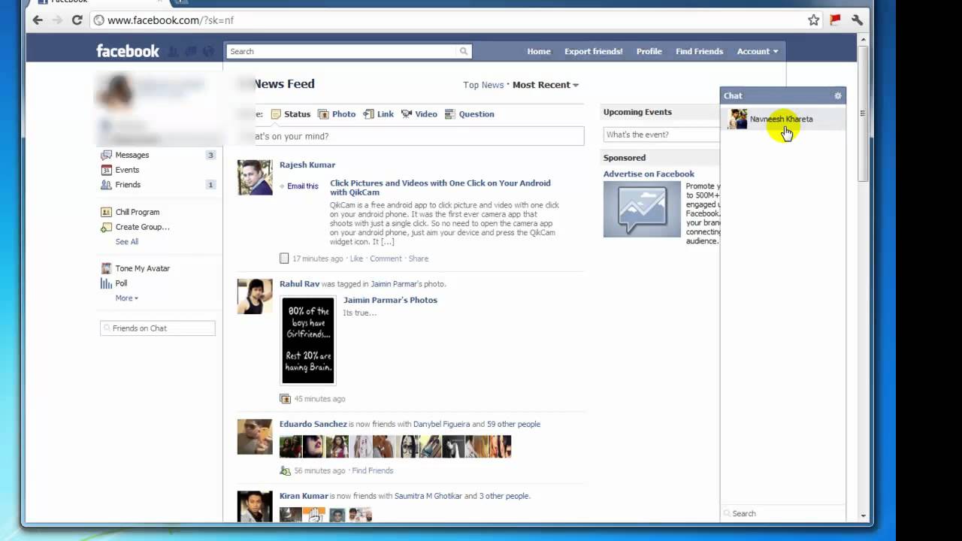Screen dimensions: 962x541
Task: Comment on Rajesh Kumar's post
Action: pos(386,258)
